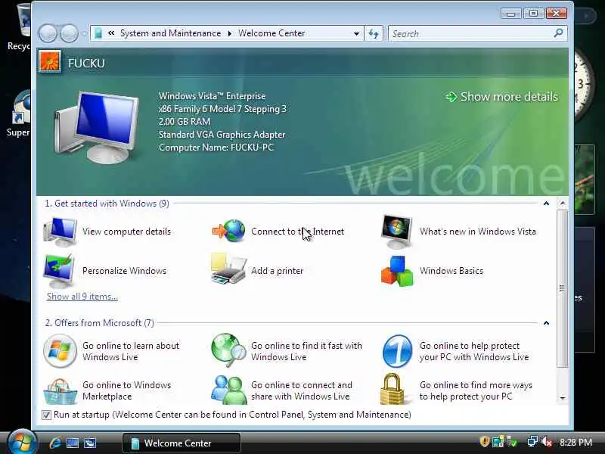Refresh the Welcome Center address bar
This screenshot has width=605, height=454.
pyautogui.click(x=374, y=33)
